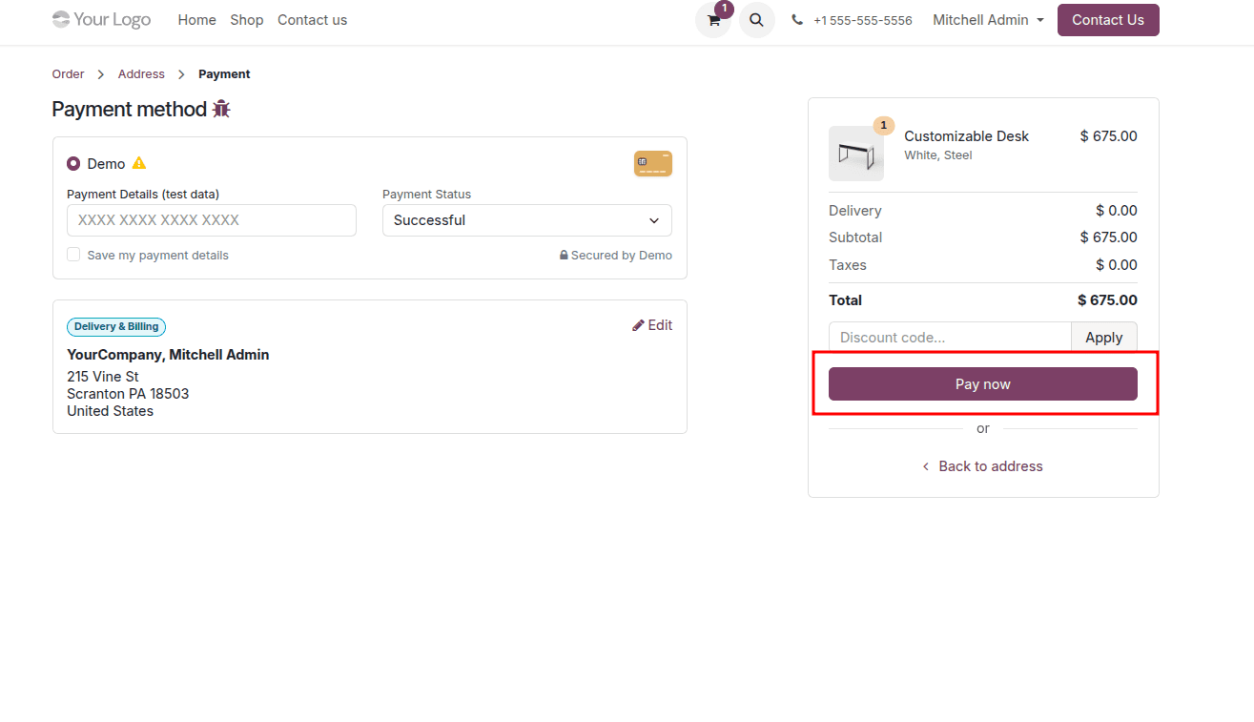
Task: Click the bug icon beside Payment method
Action: [x=221, y=109]
